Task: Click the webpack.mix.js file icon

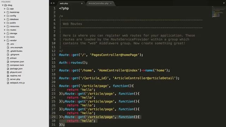Action: pos(8,83)
